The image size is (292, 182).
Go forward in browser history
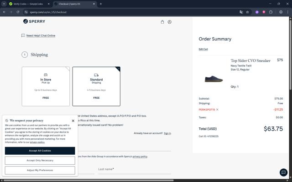coord(11,12)
